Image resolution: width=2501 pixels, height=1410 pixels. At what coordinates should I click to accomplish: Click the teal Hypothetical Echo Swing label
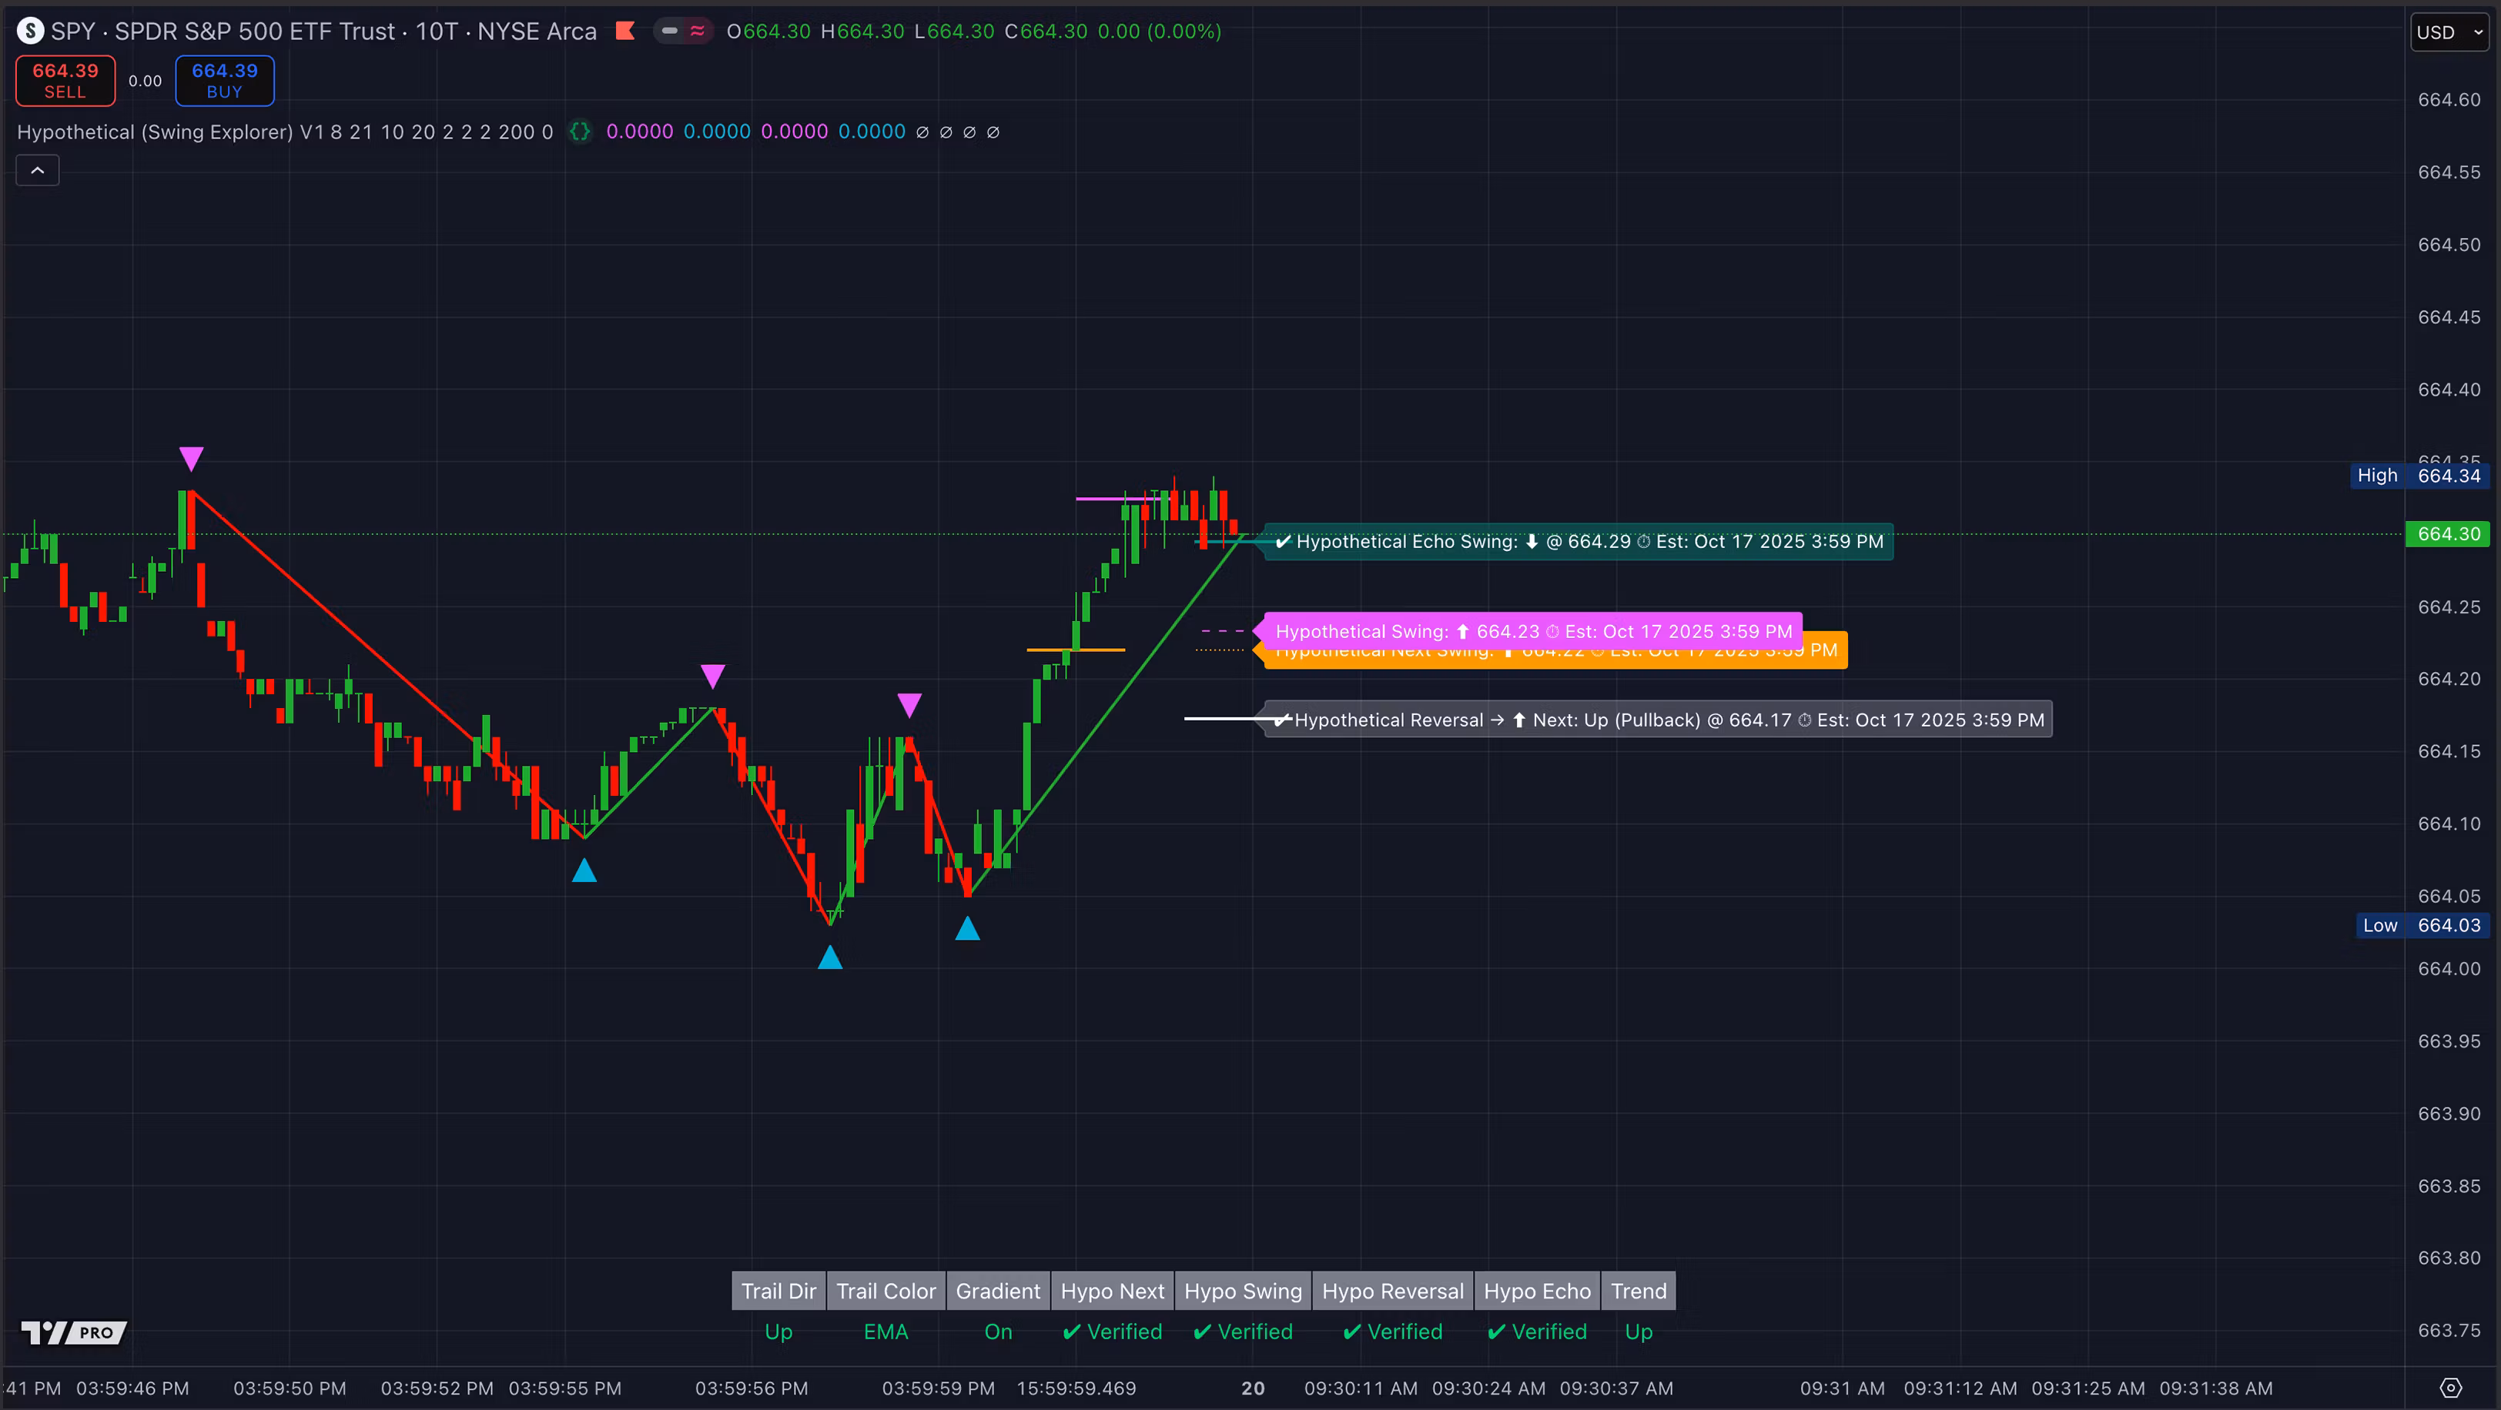click(1578, 542)
